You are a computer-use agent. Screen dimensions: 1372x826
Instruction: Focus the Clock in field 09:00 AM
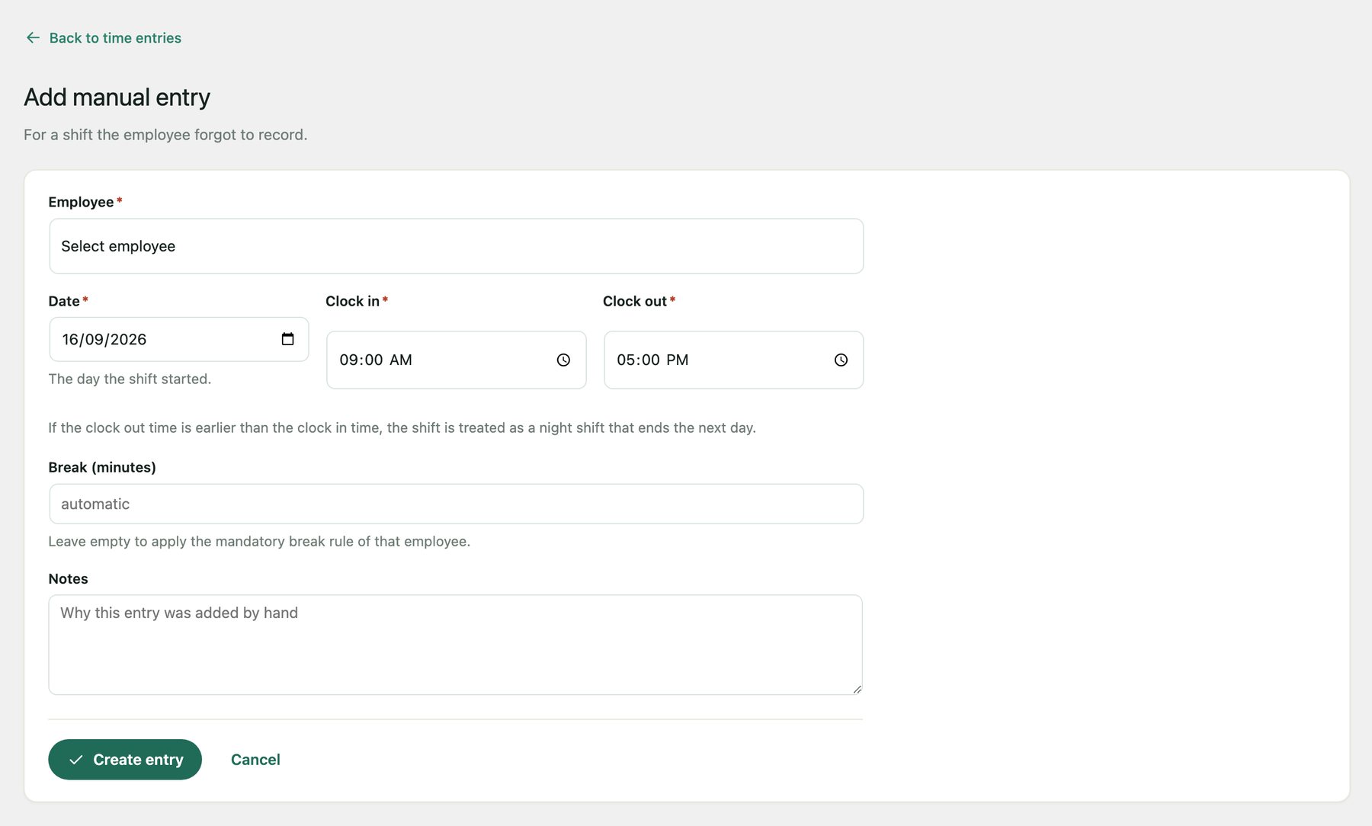(456, 360)
